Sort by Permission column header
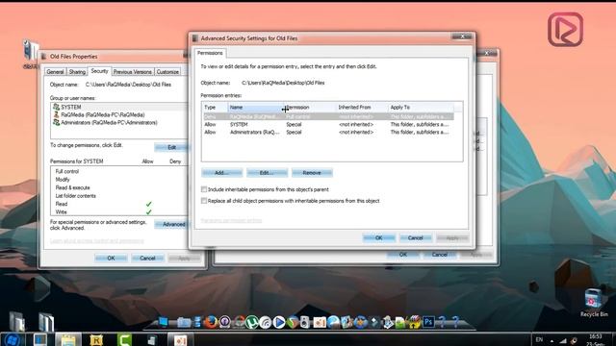This screenshot has width=616, height=346. (310, 107)
